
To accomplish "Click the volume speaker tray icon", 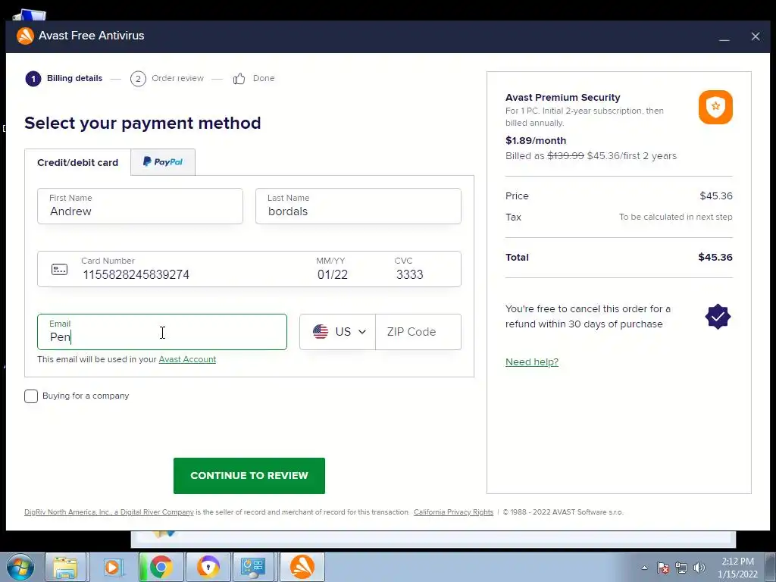I will point(699,568).
